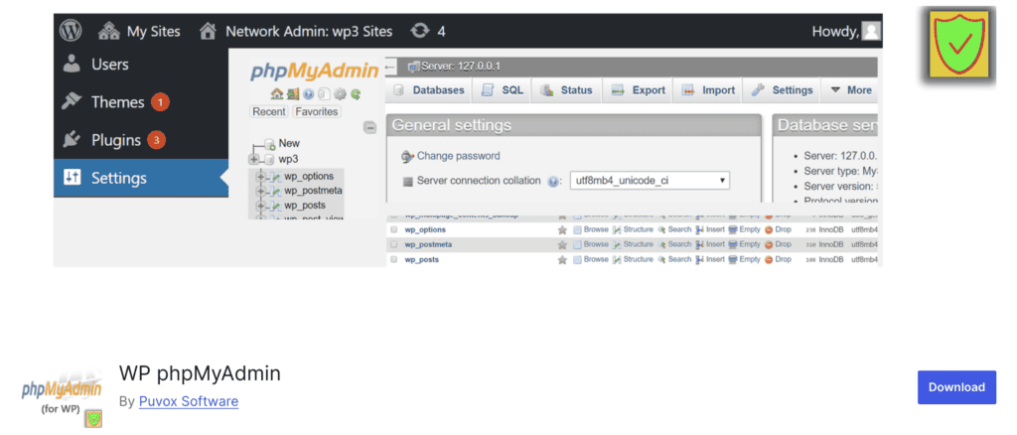The height and width of the screenshot is (435, 1017).
Task: Click New in the database tree
Action: (x=289, y=143)
